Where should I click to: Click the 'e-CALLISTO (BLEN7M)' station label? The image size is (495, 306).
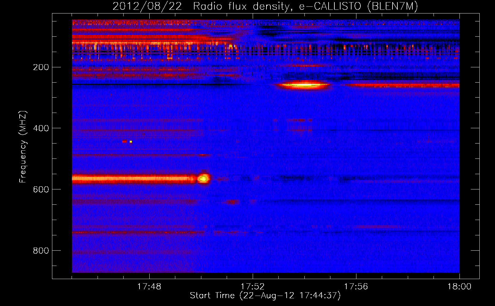358,6
